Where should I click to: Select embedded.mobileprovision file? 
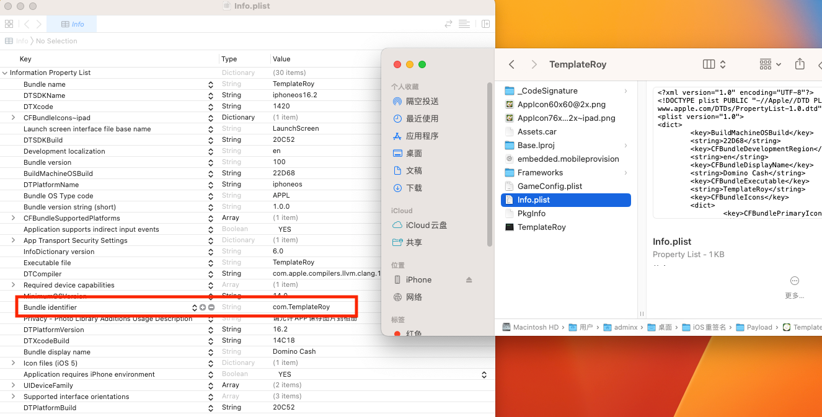565,159
